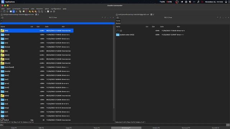The height and width of the screenshot is (129, 230).
Task: Click the left panel root '/' button
Action: tap(105, 18)
